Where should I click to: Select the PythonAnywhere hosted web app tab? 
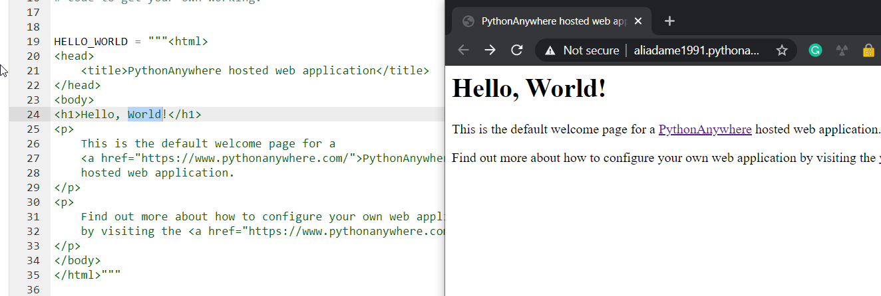[552, 21]
